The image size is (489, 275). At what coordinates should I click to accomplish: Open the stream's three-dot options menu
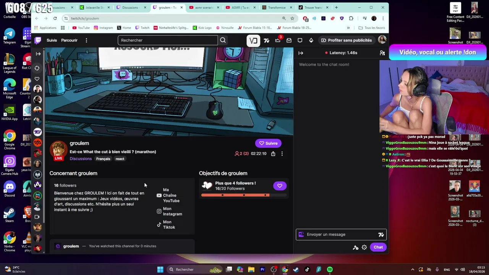click(282, 154)
